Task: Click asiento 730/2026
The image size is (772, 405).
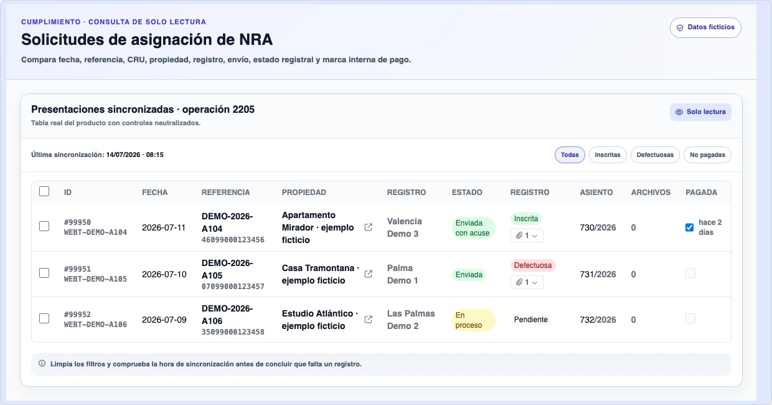Action: click(598, 227)
